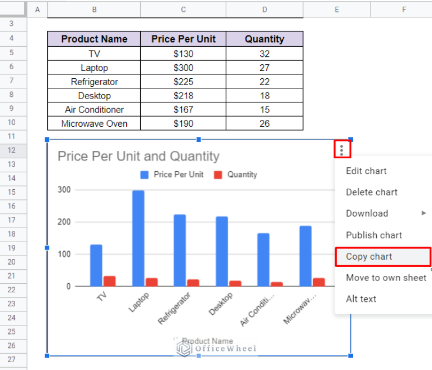This screenshot has width=432, height=370.
Task: Open the Download submenu
Action: pos(384,213)
